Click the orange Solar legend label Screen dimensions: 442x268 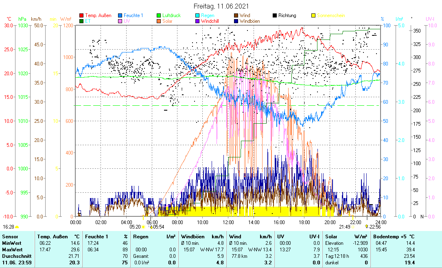[167, 21]
